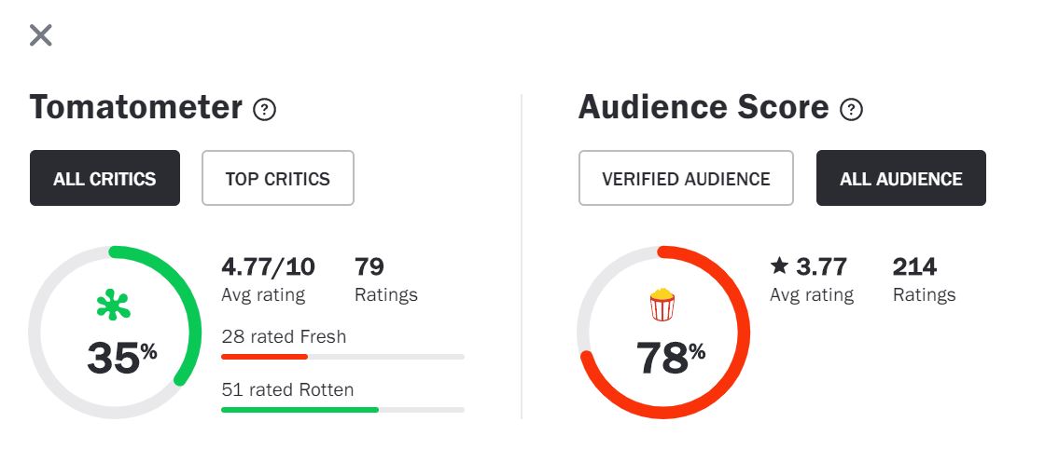Click the 28 rated Fresh bar
Image resolution: width=1045 pixels, height=449 pixels.
(x=342, y=356)
